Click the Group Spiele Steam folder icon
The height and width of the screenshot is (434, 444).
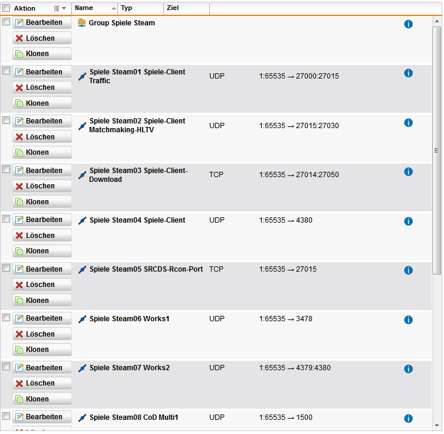(82, 23)
